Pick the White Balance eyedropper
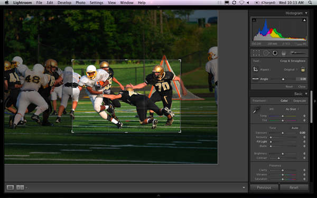Image resolution: width=317 pixels, height=198 pixels. pyautogui.click(x=257, y=110)
